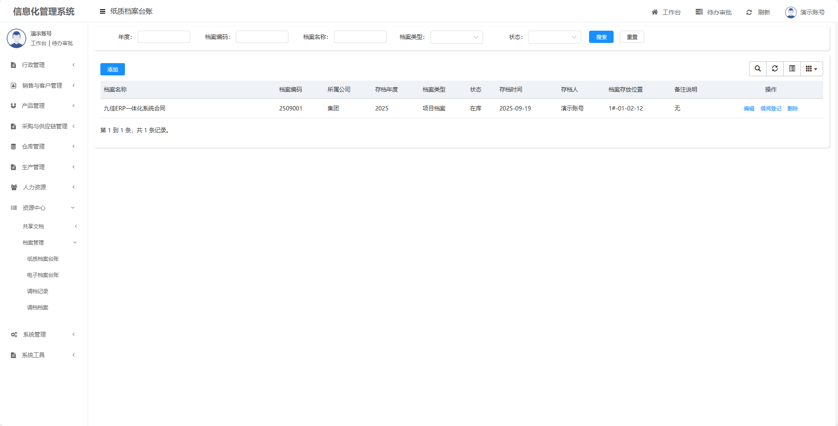This screenshot has width=838, height=426.
Task: Click the hamburger menu toggle icon
Action: click(103, 12)
